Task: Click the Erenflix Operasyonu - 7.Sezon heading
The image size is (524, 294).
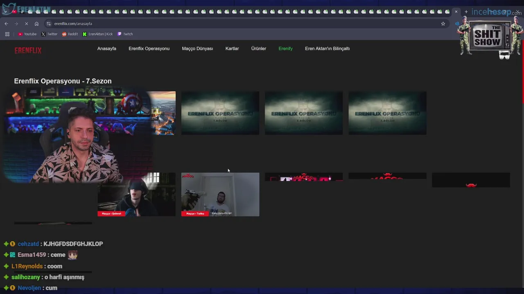Action: pos(63,81)
